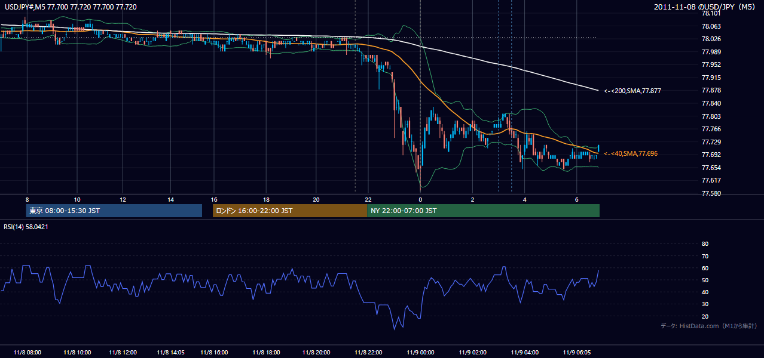Image resolution: width=764 pixels, height=358 pixels.
Task: Click price axis value 77.617
Action: pyautogui.click(x=711, y=180)
